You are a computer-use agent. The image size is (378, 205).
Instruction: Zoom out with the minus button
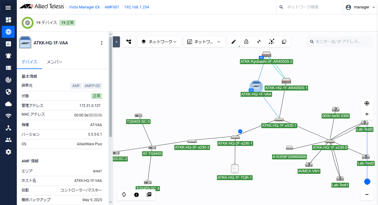tap(367, 194)
